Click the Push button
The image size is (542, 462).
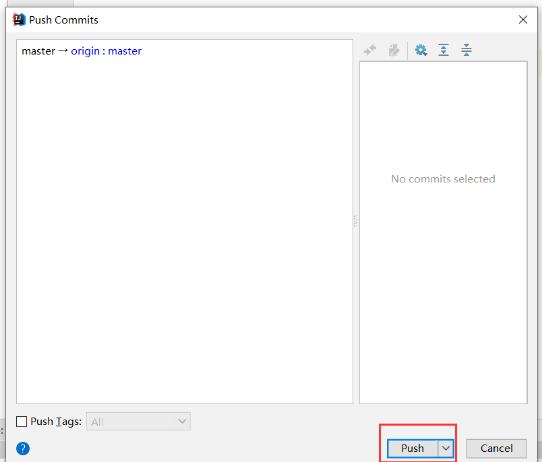(413, 448)
